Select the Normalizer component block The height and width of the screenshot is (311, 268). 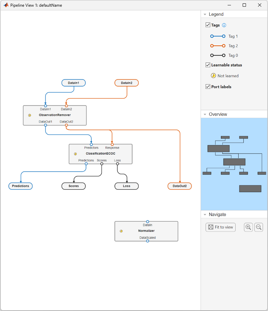click(146, 231)
